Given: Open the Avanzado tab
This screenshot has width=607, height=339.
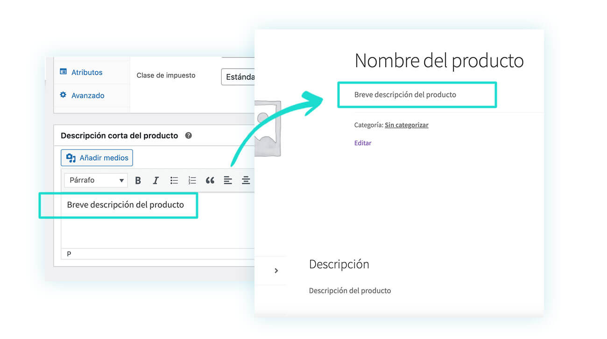Looking at the screenshot, I should pos(88,95).
